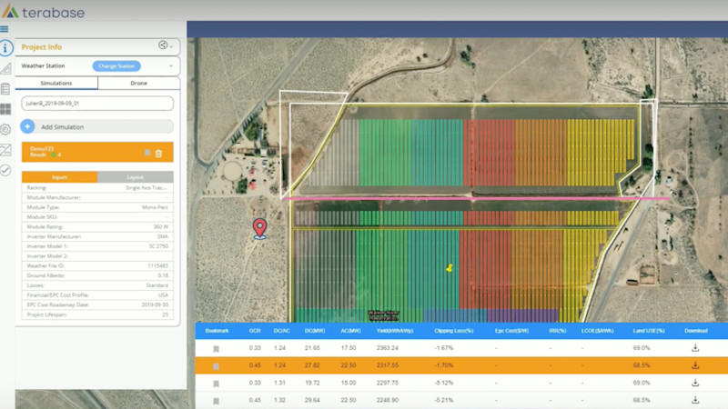
Task: Sort by GCR column header
Action: click(x=255, y=331)
